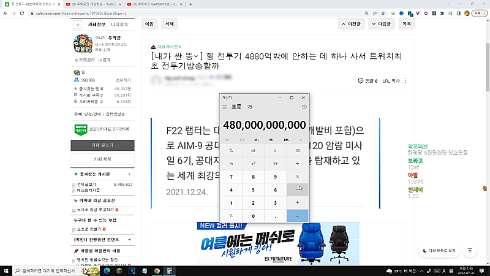Click the M- memory subtract key

(271, 140)
